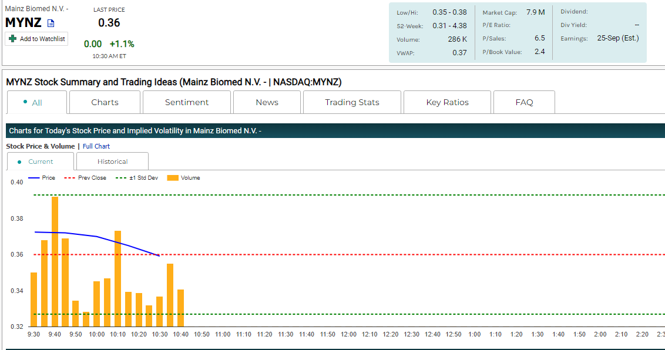This screenshot has height=350, width=665.
Task: View the Key Ratios tab
Action: tap(447, 102)
